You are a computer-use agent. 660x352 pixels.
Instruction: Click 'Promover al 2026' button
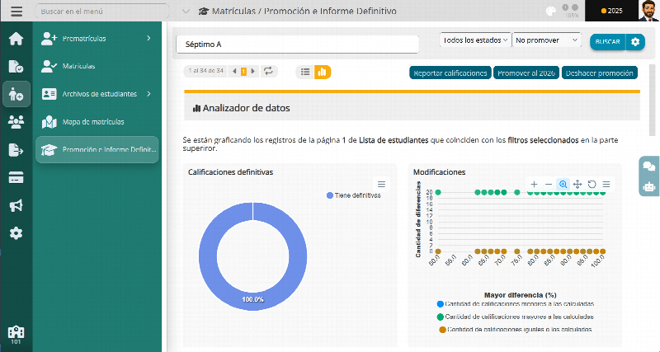526,73
